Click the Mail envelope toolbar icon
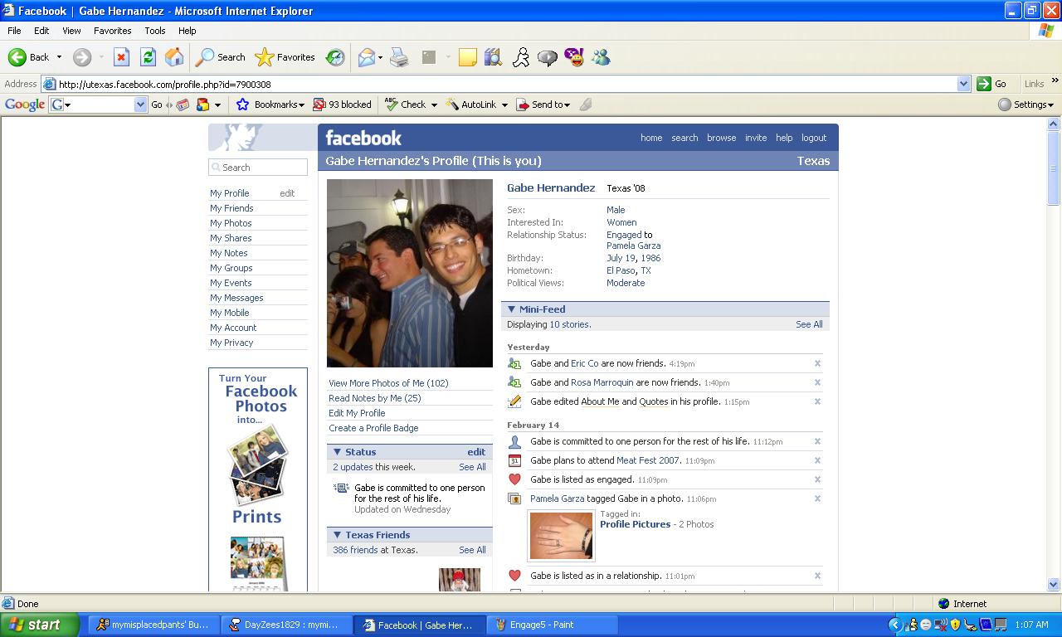 click(x=367, y=57)
